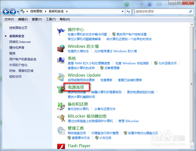
Task: Open 管理工具 heading link
Action: pos(76,128)
